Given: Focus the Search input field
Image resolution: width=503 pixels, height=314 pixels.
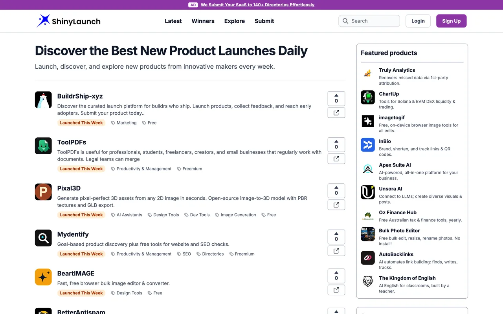Looking at the screenshot, I should [x=369, y=21].
